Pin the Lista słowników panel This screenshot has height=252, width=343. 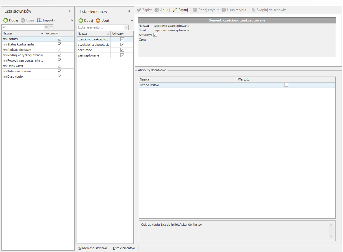coord(70,11)
